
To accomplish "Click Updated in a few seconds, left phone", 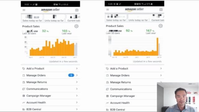I will (63, 62).
